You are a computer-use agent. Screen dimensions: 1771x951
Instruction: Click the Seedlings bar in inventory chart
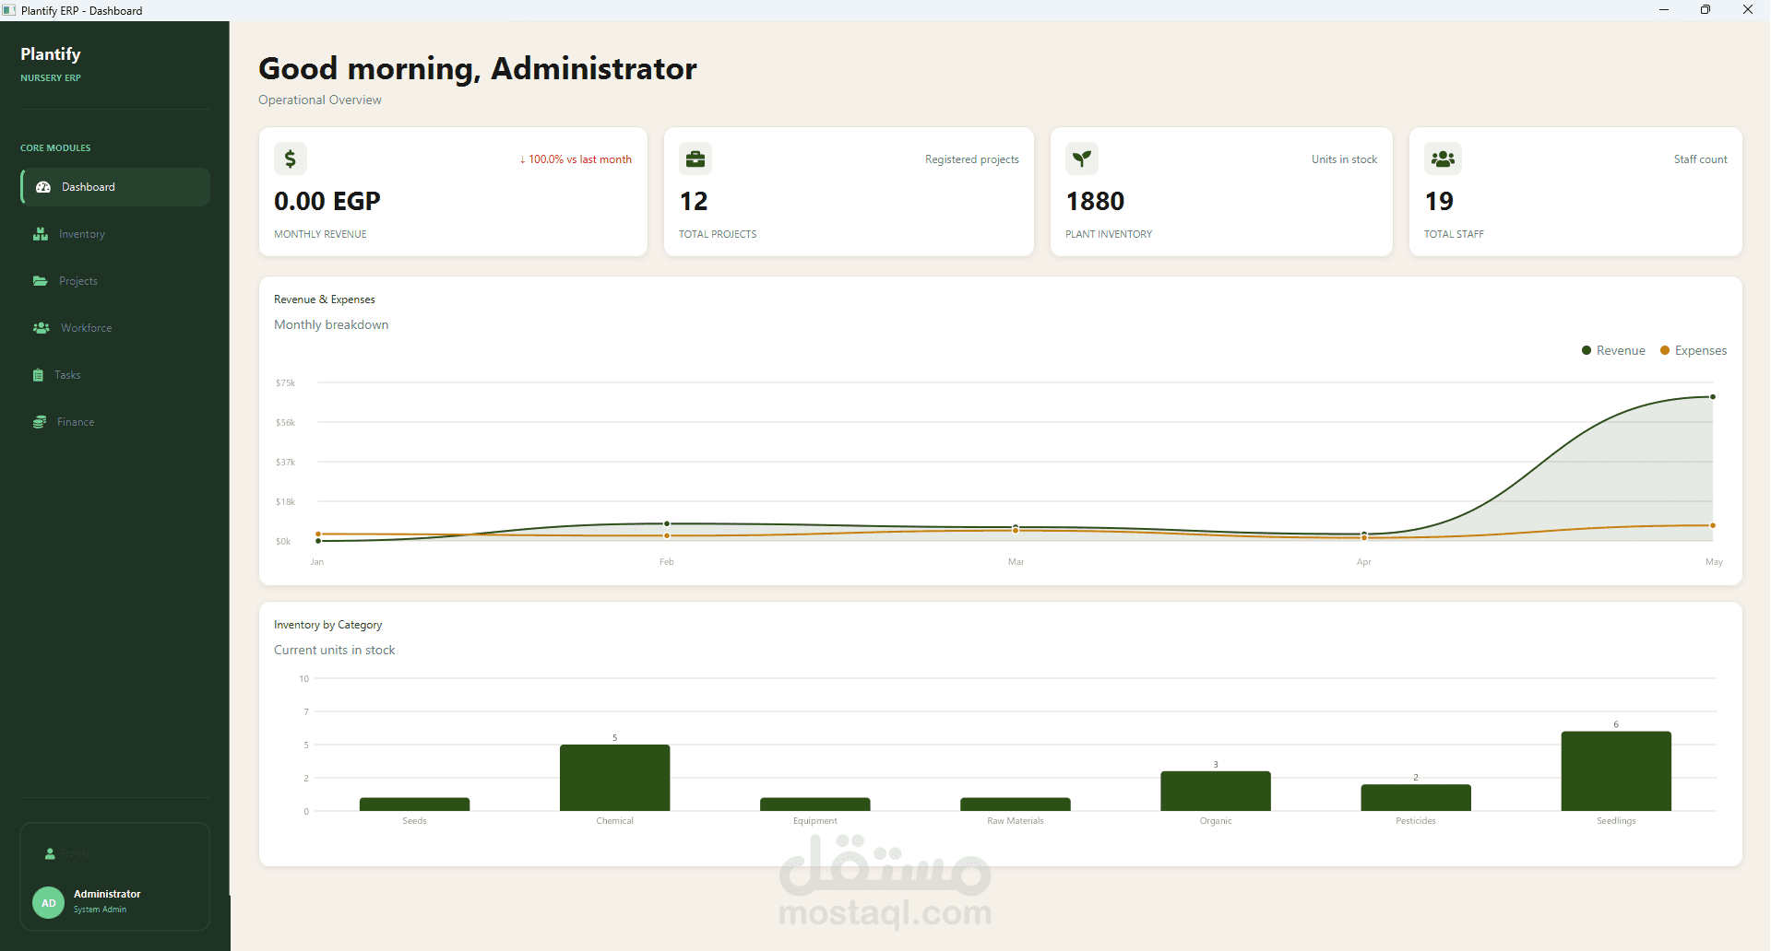click(1616, 771)
